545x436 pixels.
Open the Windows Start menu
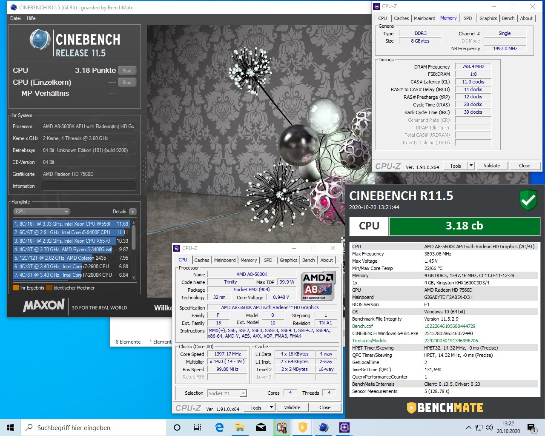tap(10, 427)
